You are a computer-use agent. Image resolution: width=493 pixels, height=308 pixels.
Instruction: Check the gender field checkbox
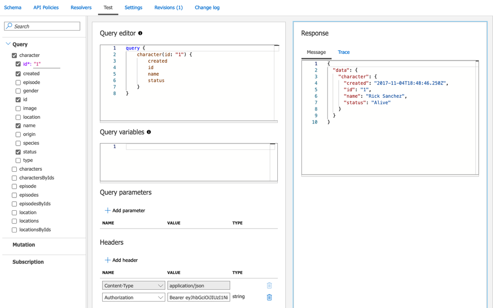[18, 91]
